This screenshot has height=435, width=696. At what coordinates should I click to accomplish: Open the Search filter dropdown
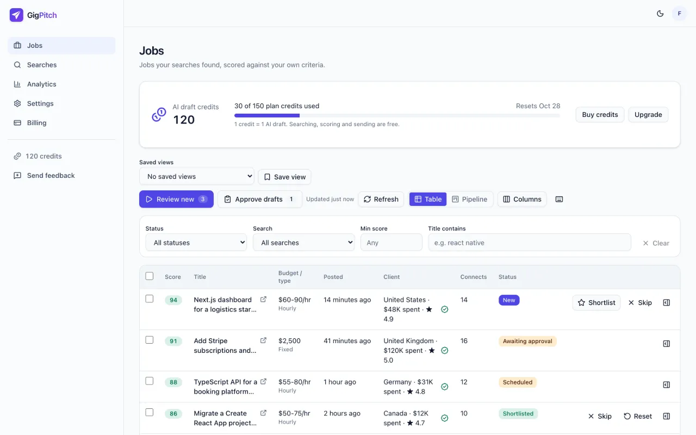(304, 243)
